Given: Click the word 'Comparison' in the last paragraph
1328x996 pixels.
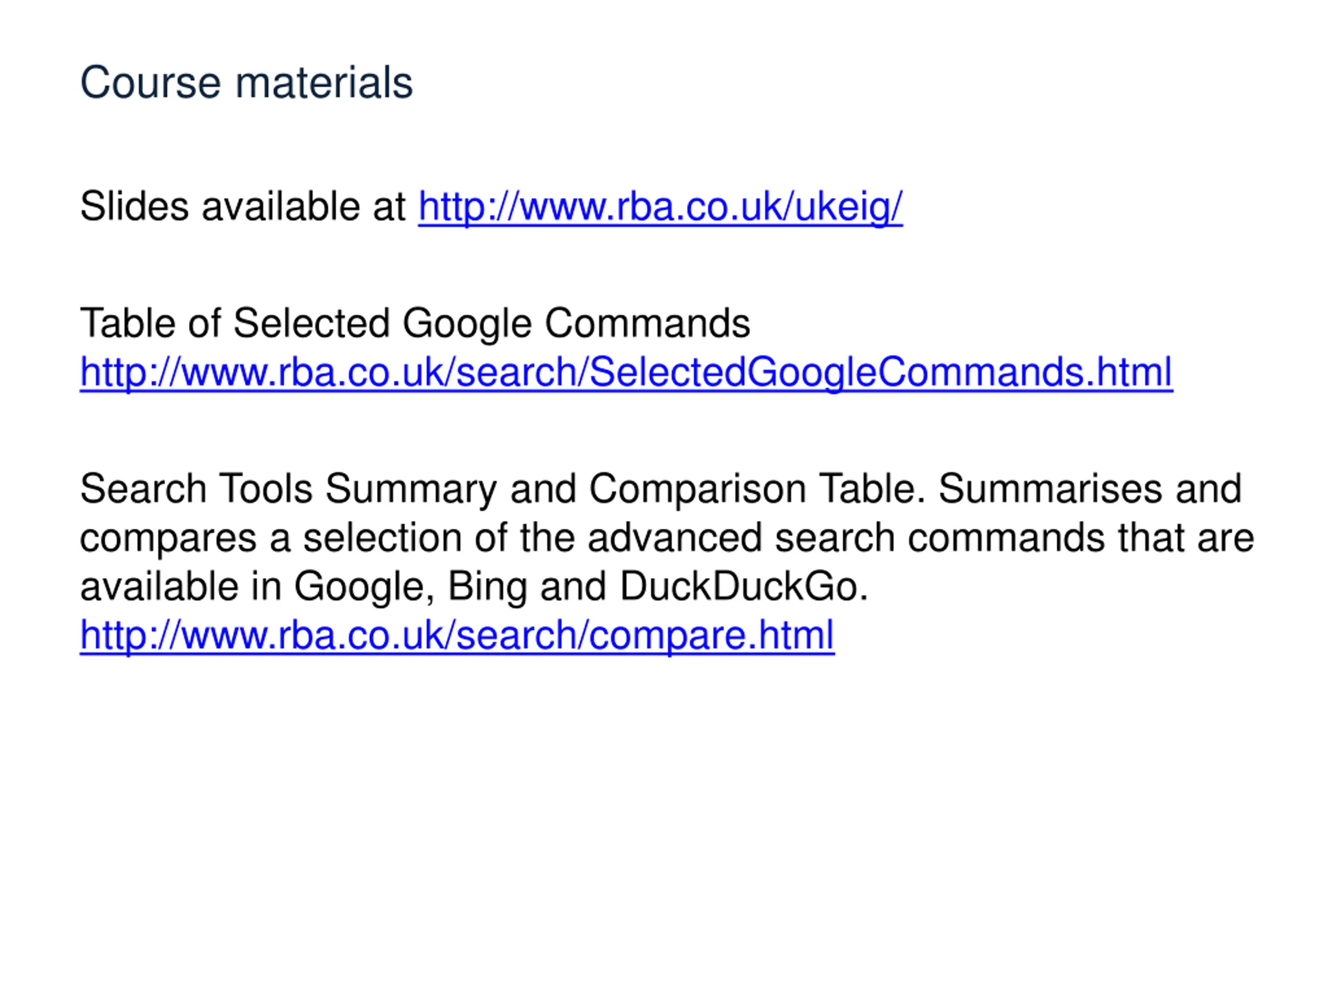Looking at the screenshot, I should click(x=697, y=489).
